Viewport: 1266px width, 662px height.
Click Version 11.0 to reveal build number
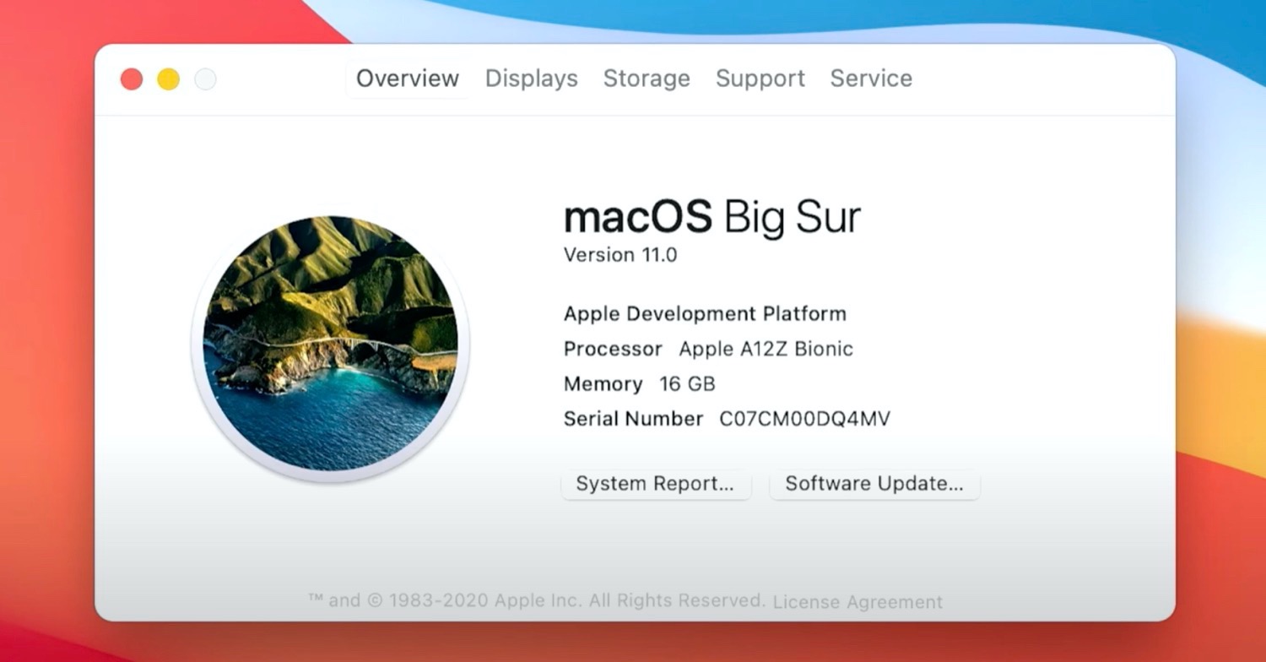pos(620,255)
